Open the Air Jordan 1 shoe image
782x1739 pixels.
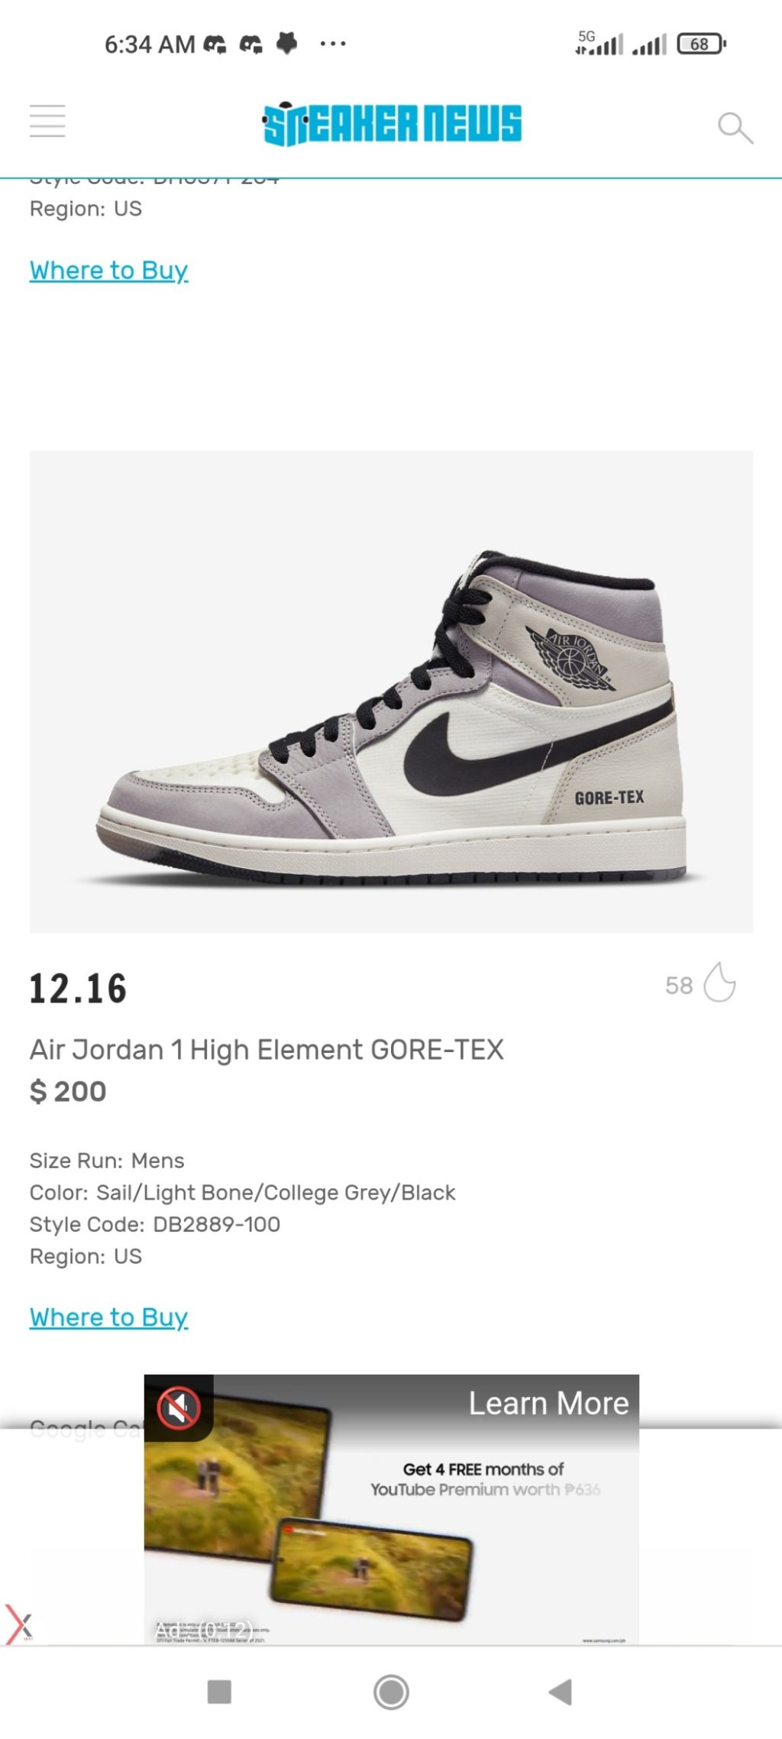(391, 691)
